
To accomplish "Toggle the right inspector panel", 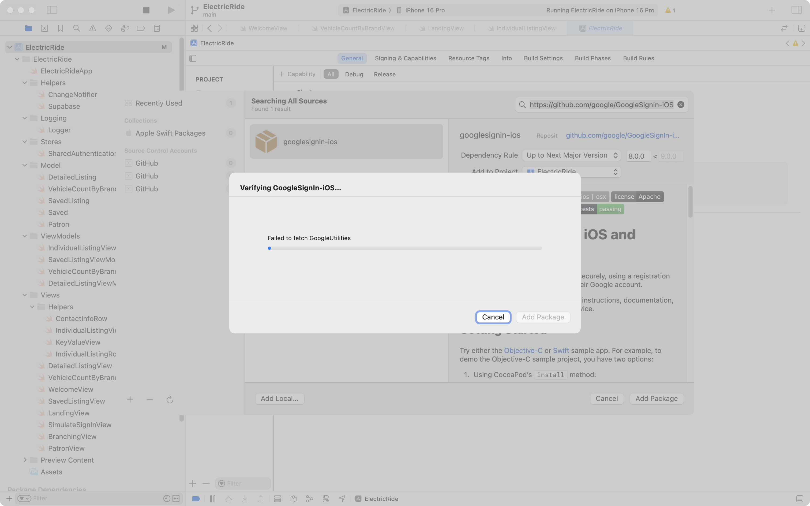I will [796, 10].
